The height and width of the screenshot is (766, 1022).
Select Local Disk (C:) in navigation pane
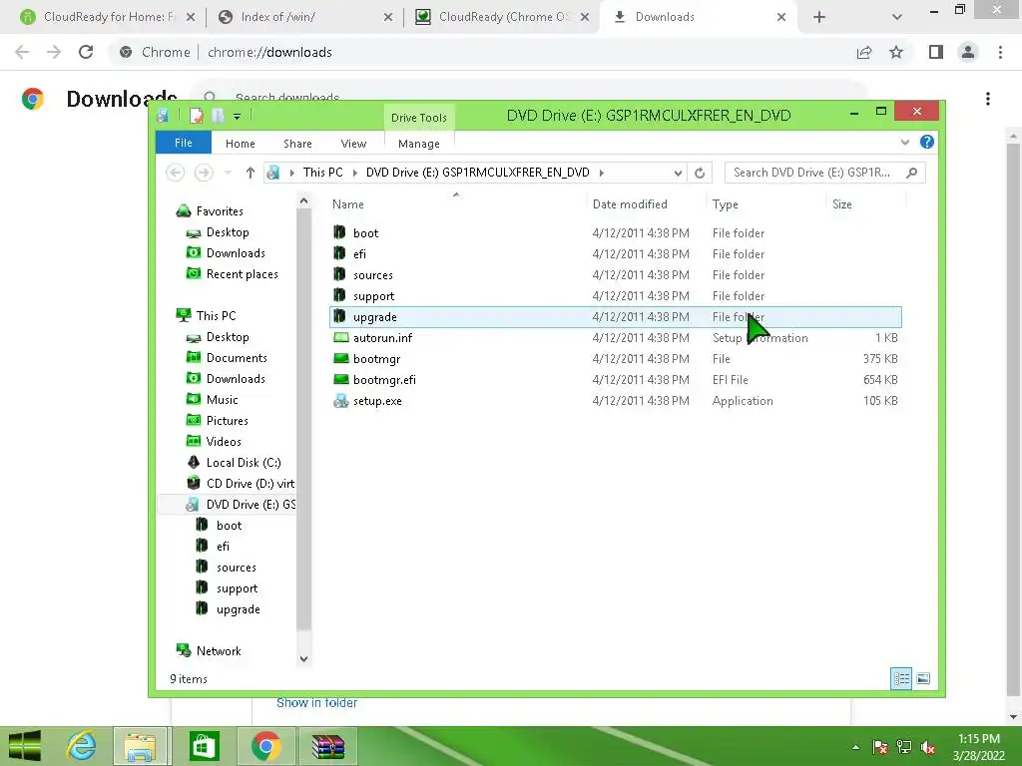click(x=244, y=463)
